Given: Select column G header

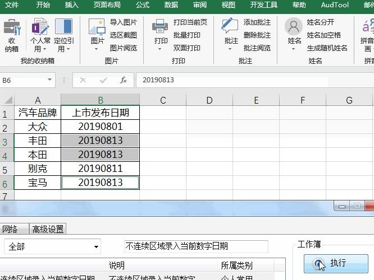Looking at the screenshot, I should pos(349,100).
